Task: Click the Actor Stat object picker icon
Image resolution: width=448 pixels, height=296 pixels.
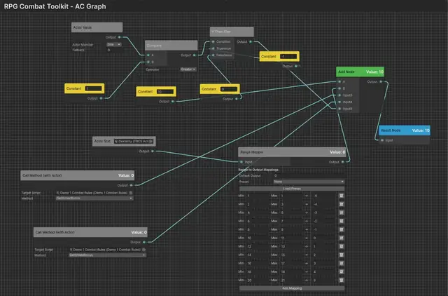Action: [150, 141]
